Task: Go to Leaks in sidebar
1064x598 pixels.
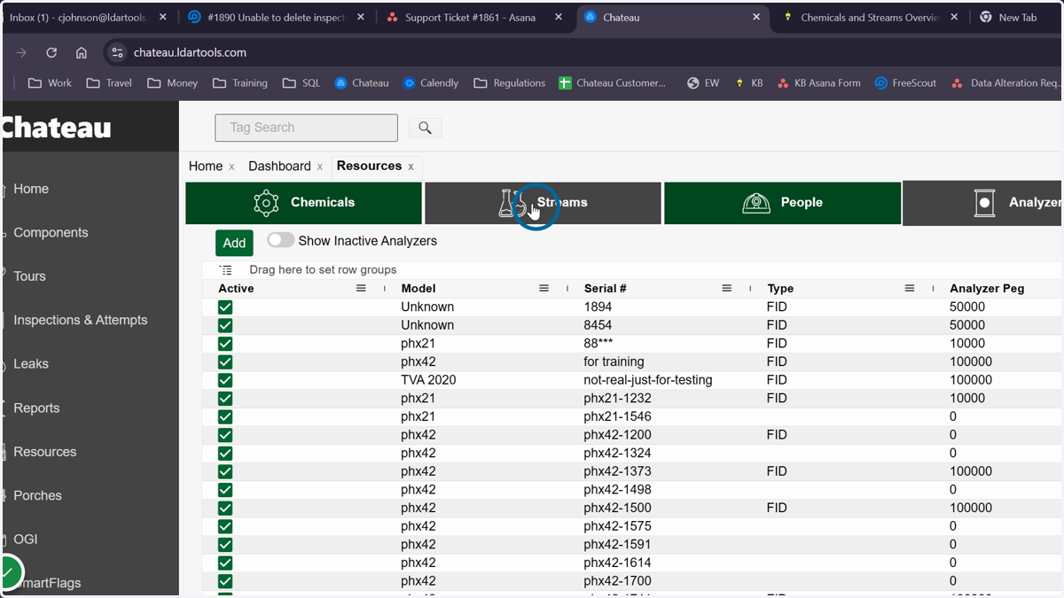Action: [31, 364]
